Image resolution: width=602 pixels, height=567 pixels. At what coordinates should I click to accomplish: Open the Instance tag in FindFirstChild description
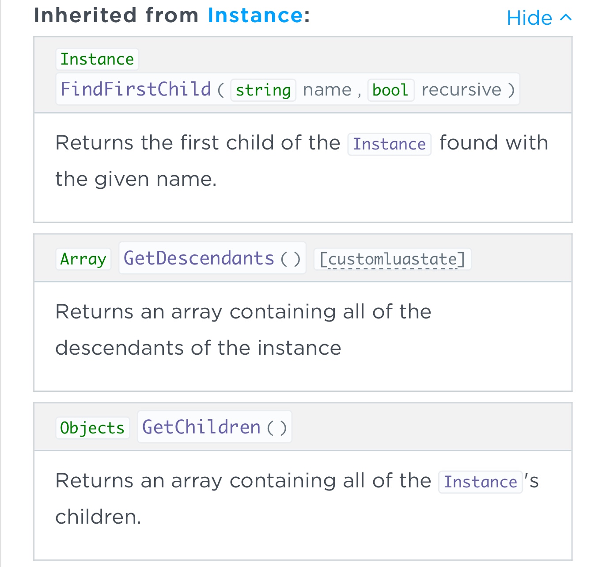click(x=389, y=144)
